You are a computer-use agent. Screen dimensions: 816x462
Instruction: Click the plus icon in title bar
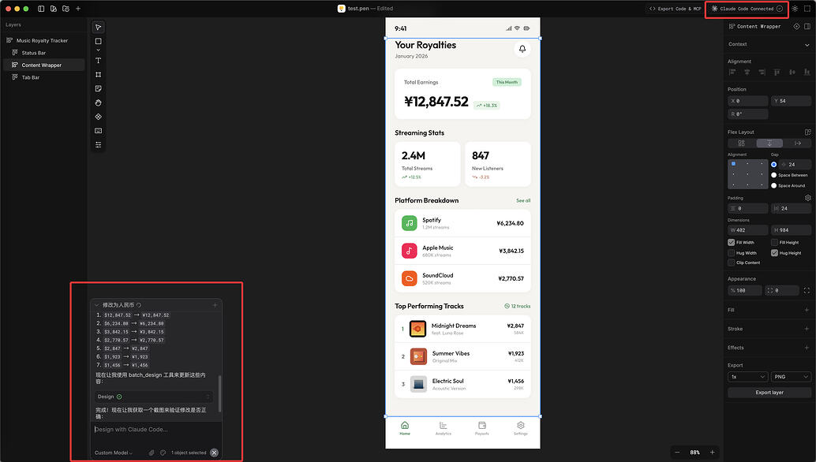[x=78, y=9]
